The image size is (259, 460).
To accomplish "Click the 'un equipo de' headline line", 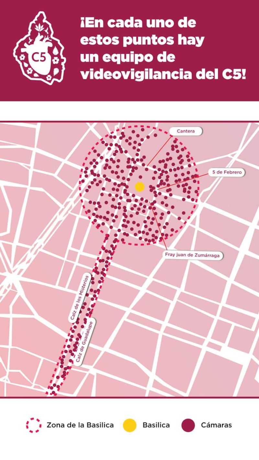I will point(128,58).
